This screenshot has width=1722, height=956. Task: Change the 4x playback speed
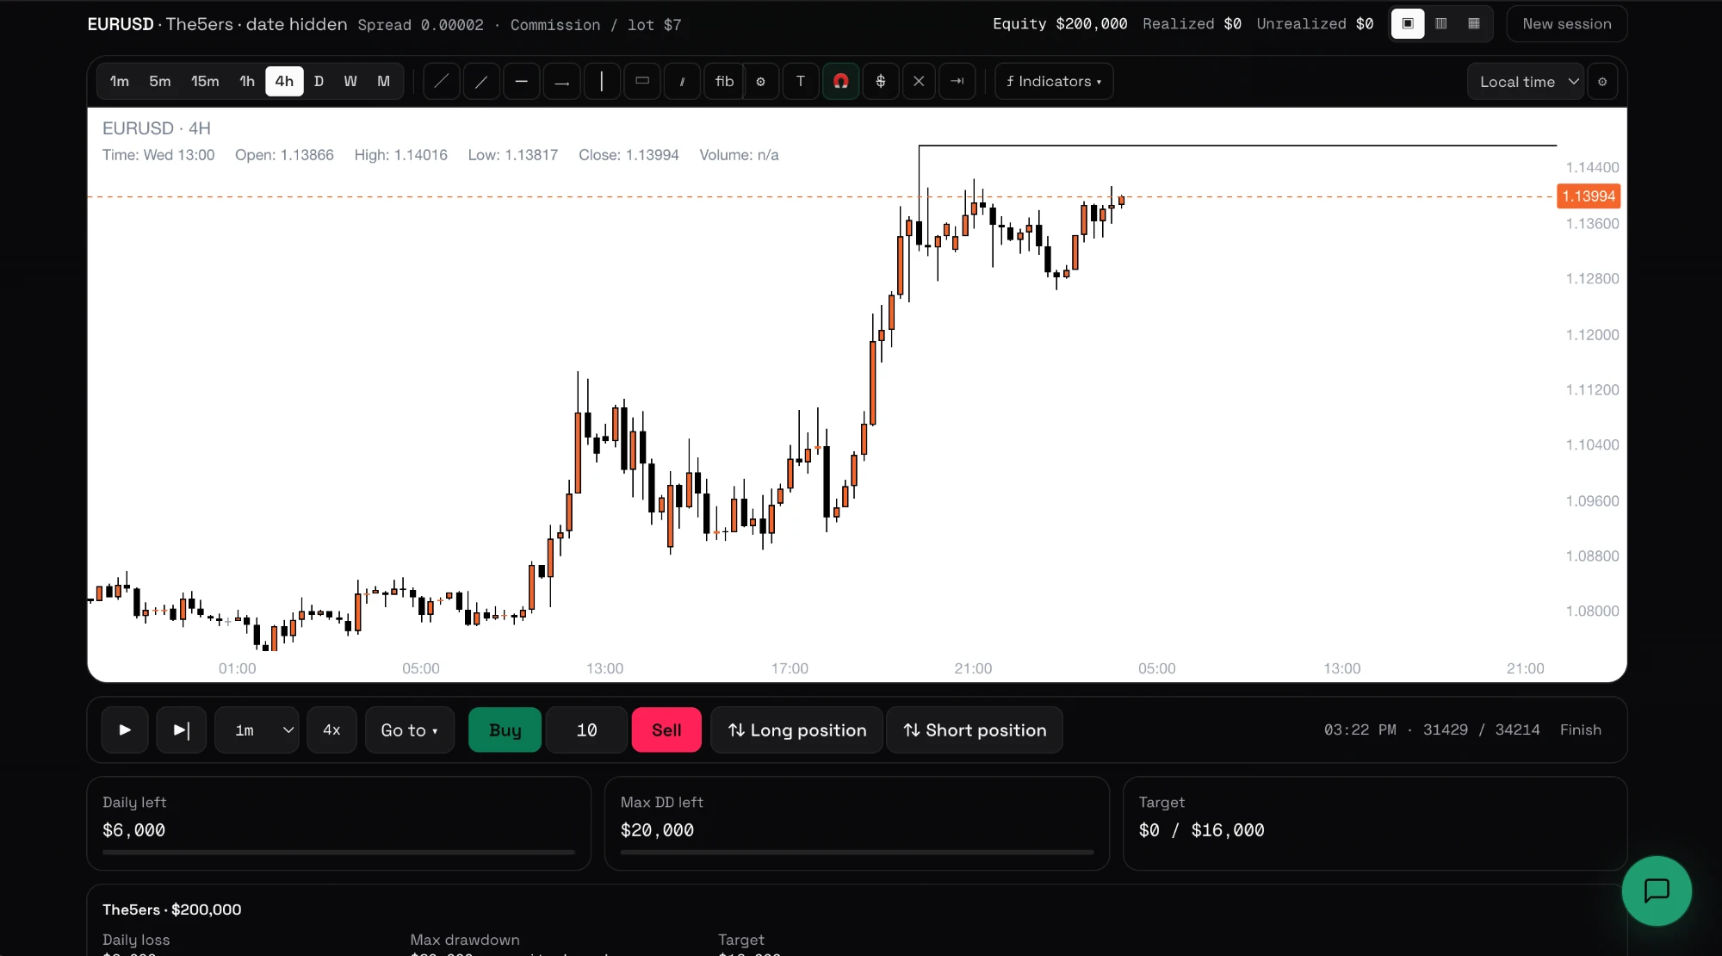pyautogui.click(x=331, y=729)
